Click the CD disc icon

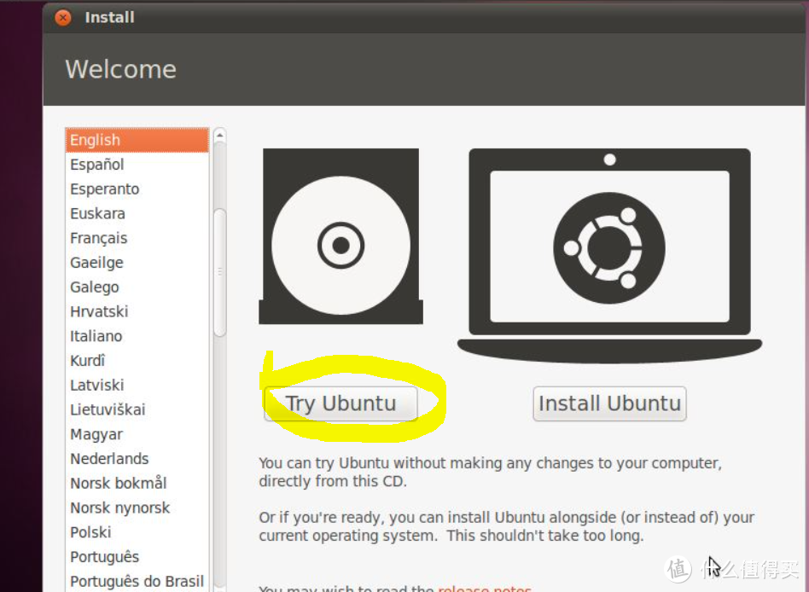click(340, 236)
